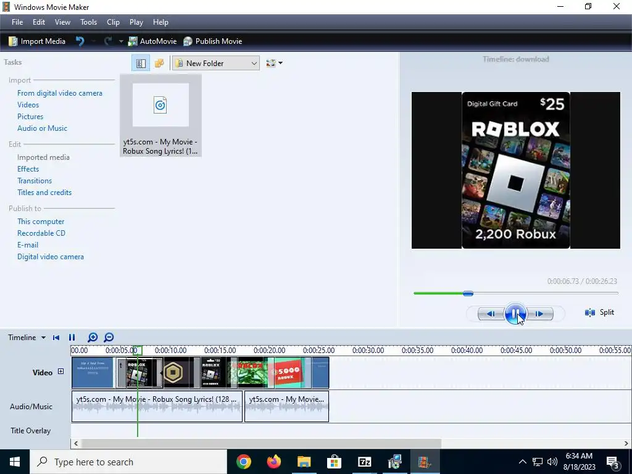Open the Redo history dropdown arrow
The image size is (632, 474).
[120, 41]
